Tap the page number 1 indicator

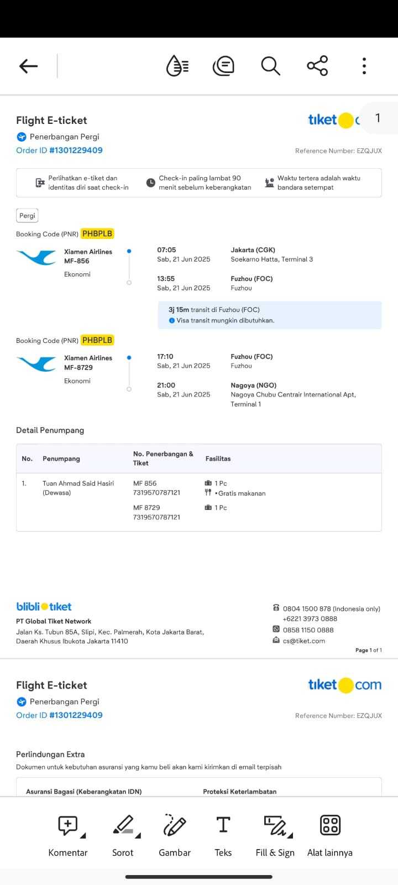378,118
